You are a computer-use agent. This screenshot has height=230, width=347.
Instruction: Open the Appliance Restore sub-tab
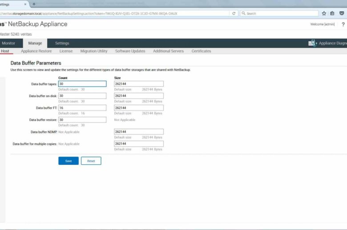(36, 51)
